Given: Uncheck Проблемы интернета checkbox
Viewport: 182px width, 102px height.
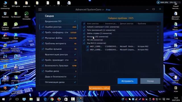Looking at the screenshot, I should pos(43,43).
